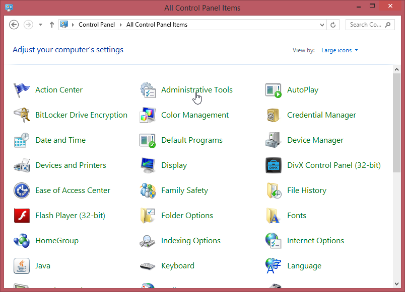Open the Action Center flag icon

coord(22,90)
